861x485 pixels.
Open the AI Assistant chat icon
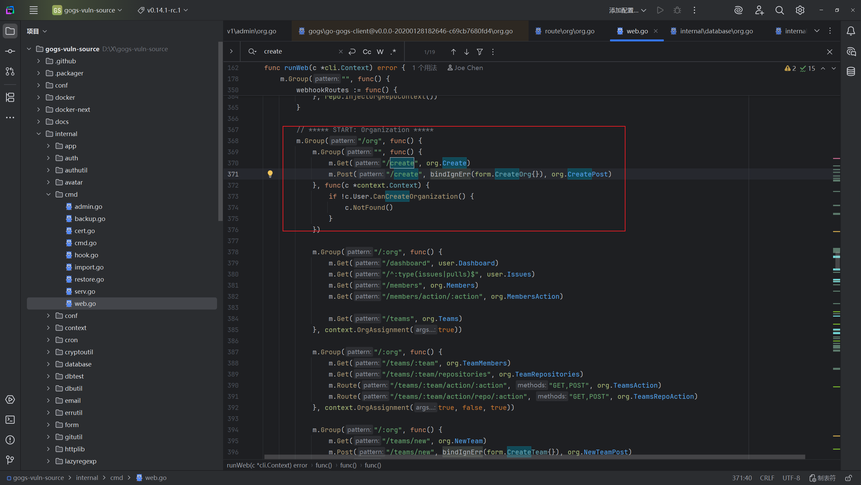[851, 52]
